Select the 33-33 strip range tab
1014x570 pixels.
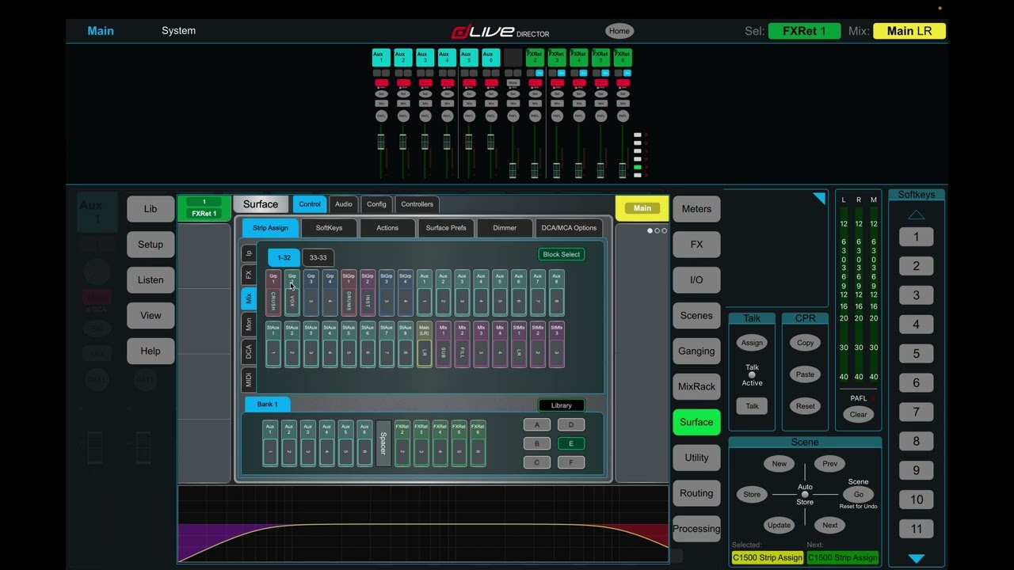tap(318, 257)
